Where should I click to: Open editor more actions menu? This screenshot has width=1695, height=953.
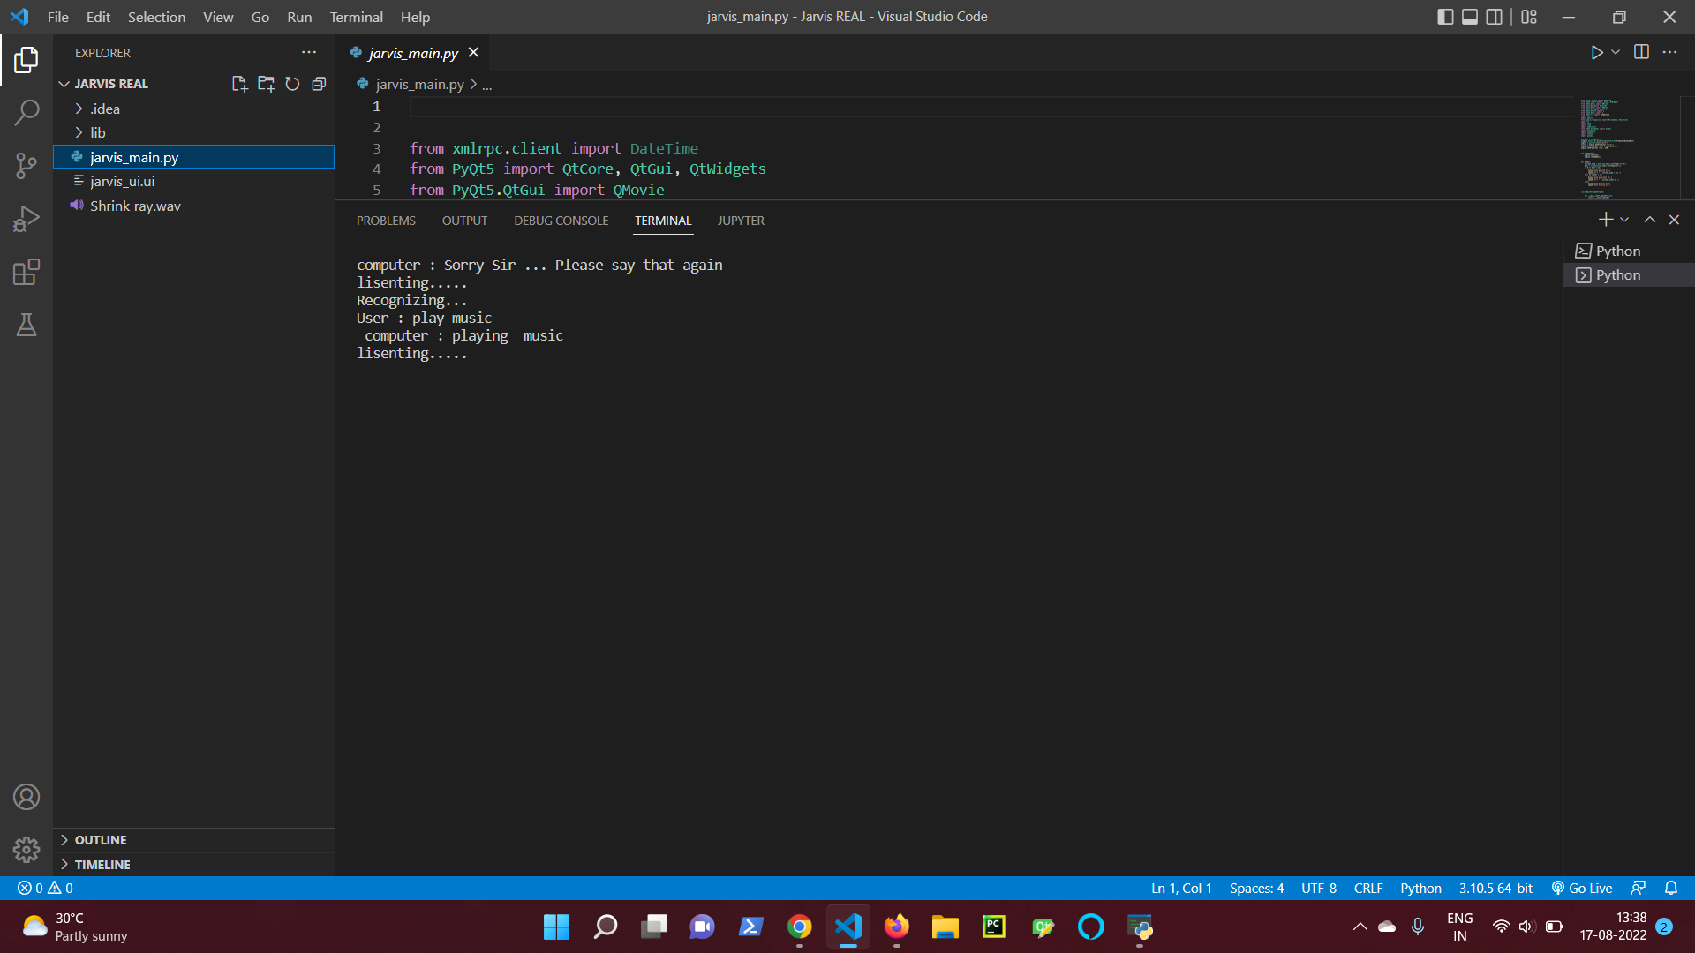pyautogui.click(x=1669, y=52)
